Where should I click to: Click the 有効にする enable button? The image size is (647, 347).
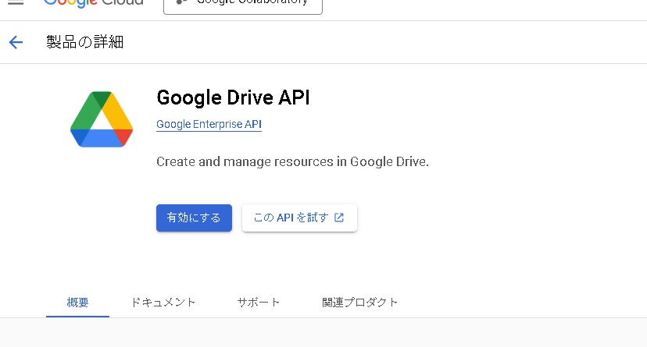(x=194, y=218)
